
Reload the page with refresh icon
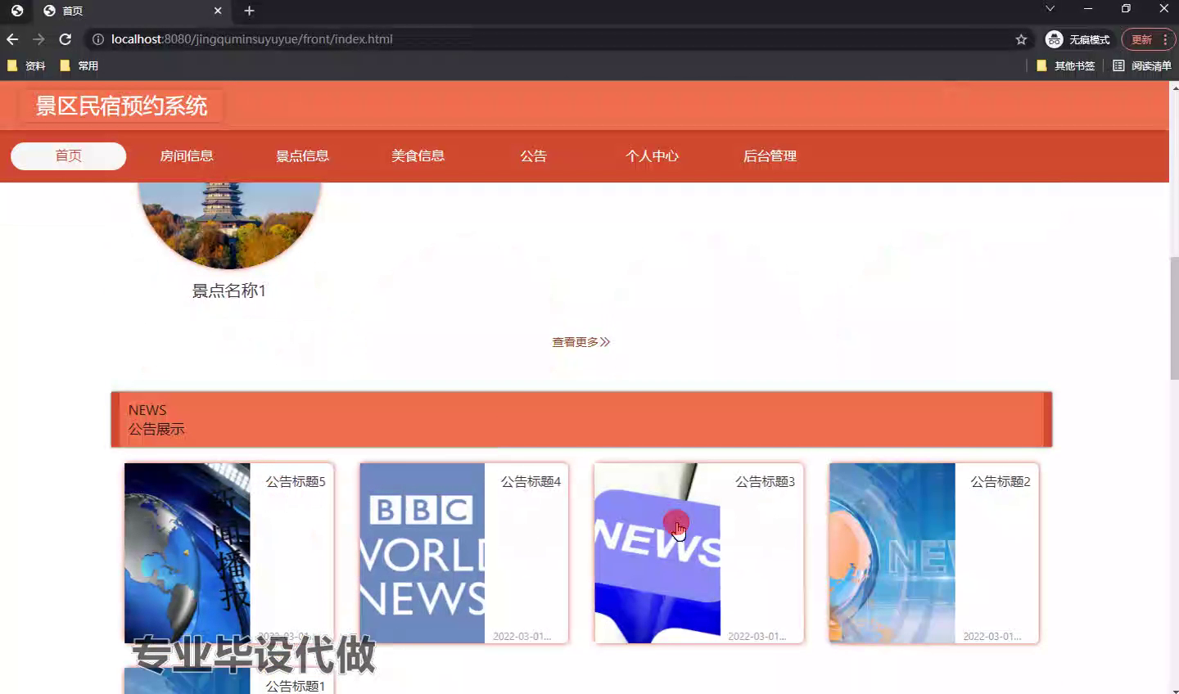(x=65, y=39)
